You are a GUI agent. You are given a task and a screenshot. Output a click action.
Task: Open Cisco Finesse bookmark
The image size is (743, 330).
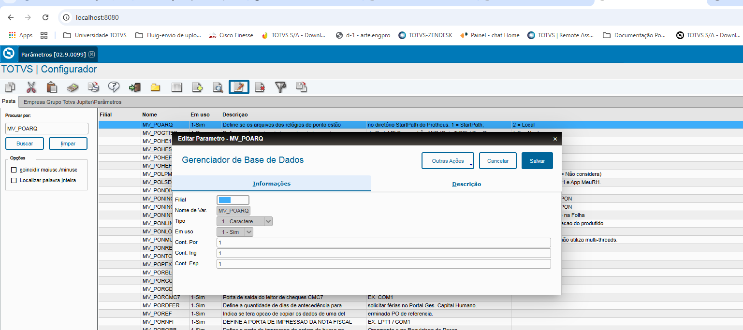pos(231,35)
